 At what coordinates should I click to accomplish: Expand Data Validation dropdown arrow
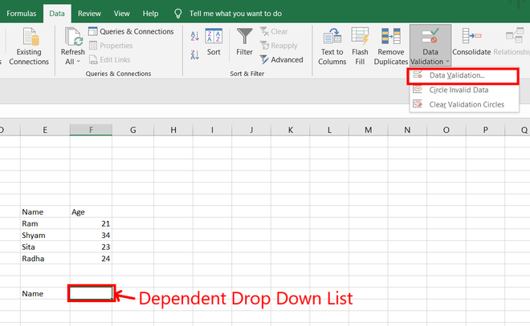(447, 62)
